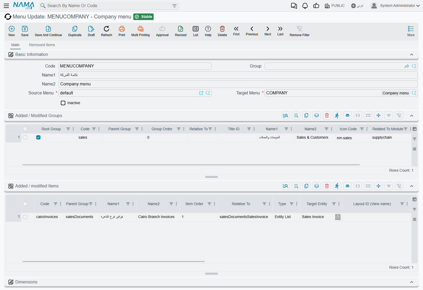Click the Approval toolbar button
Screen dimensions: 423x290
tap(162, 31)
